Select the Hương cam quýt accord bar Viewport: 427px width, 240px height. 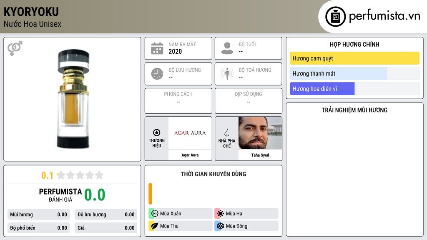[x=354, y=58]
